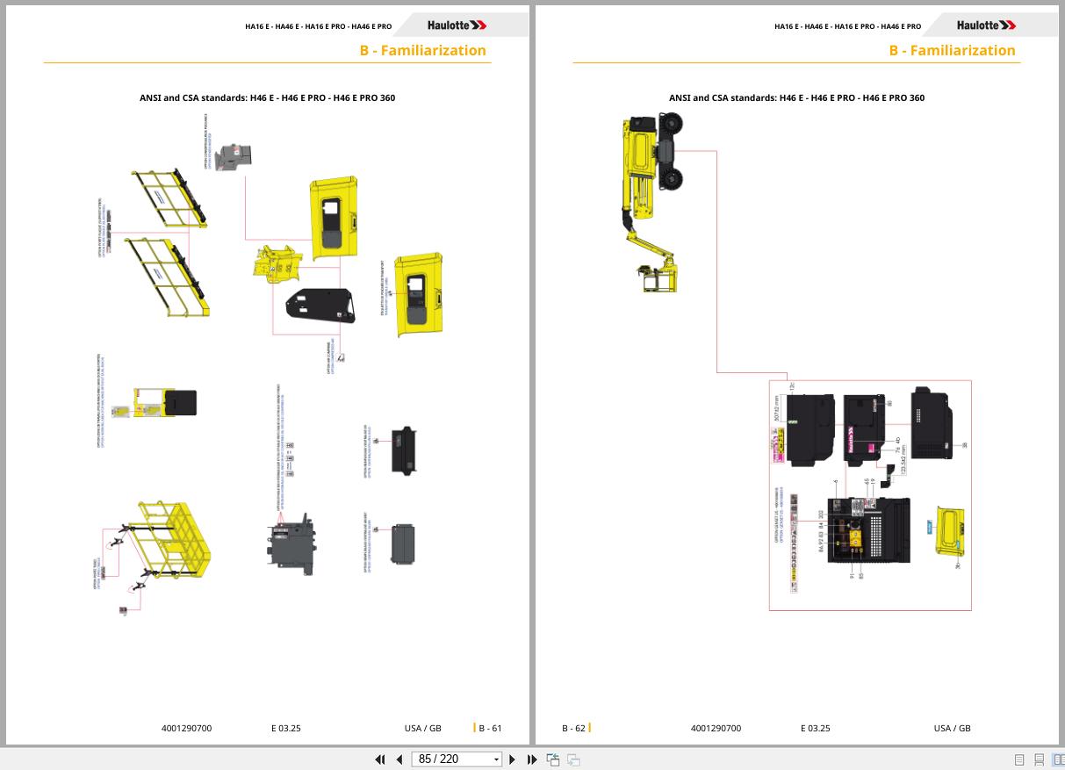Click the 85 / 220 page number field

point(450,759)
